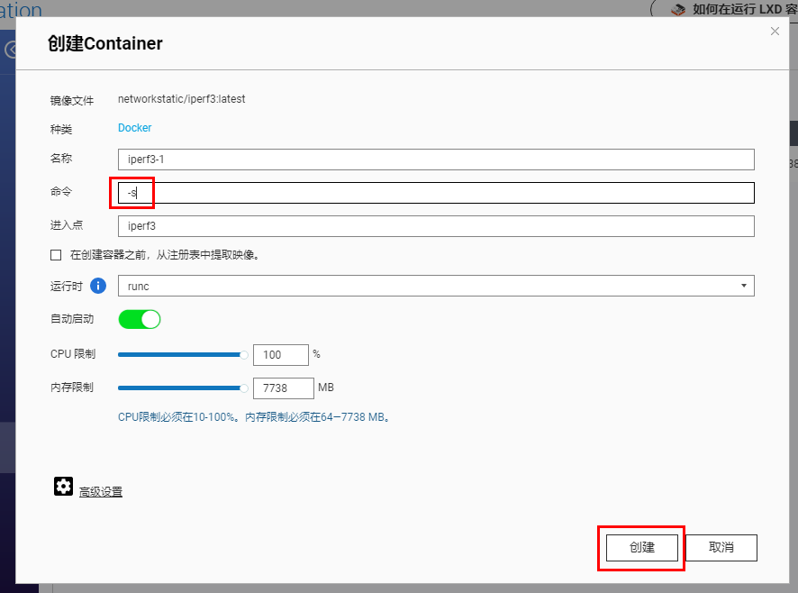This screenshot has height=593, width=798.
Task: Toggle the 自动启动 switch off
Action: (x=139, y=319)
